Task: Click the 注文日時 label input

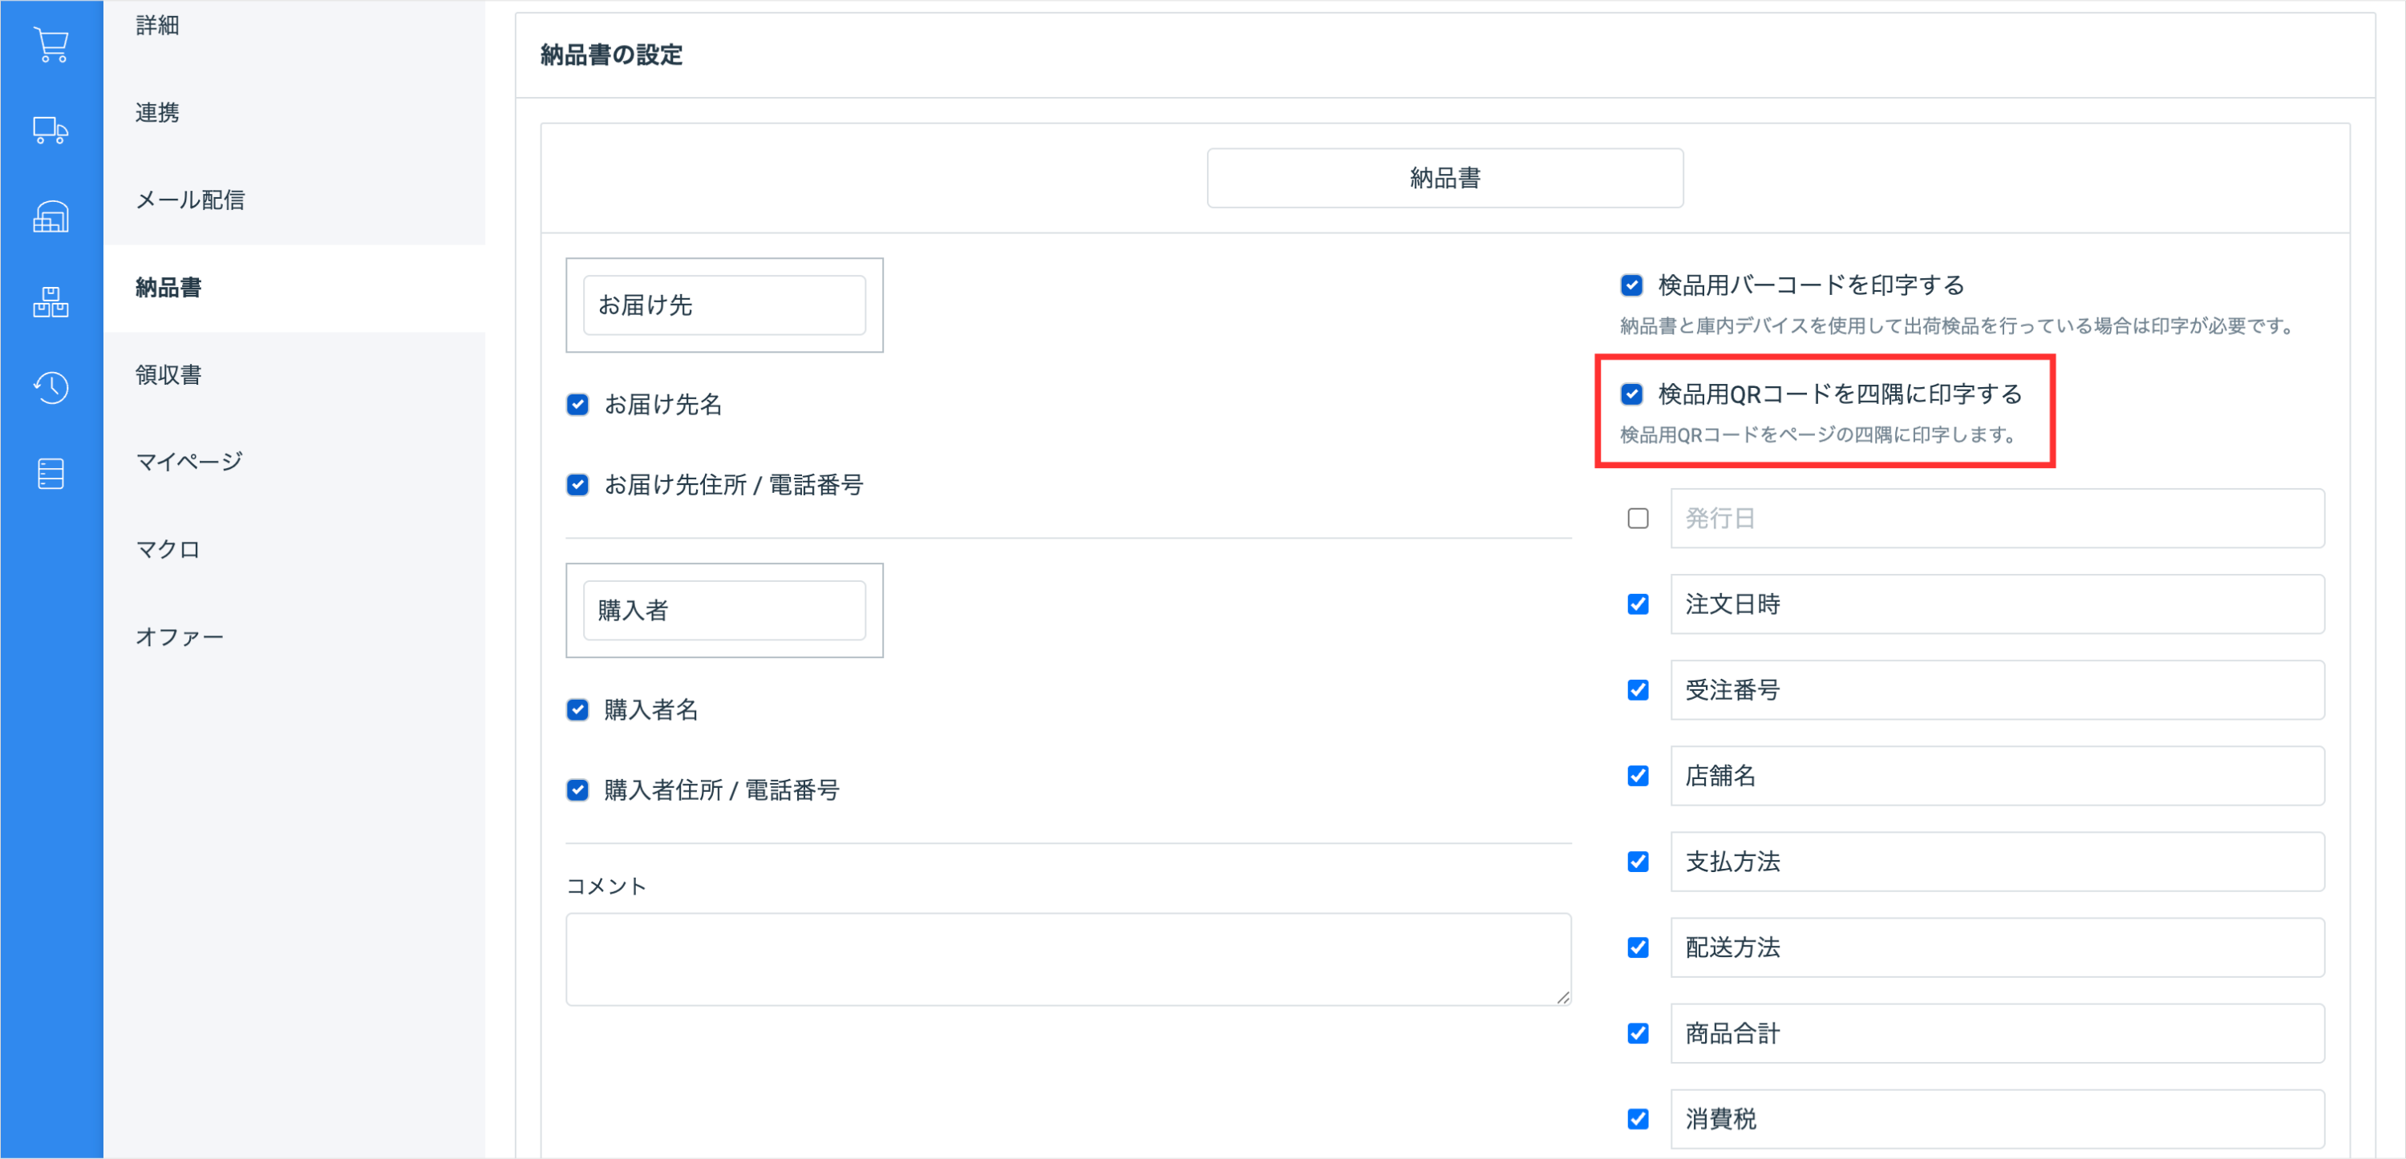Action: [x=1996, y=604]
